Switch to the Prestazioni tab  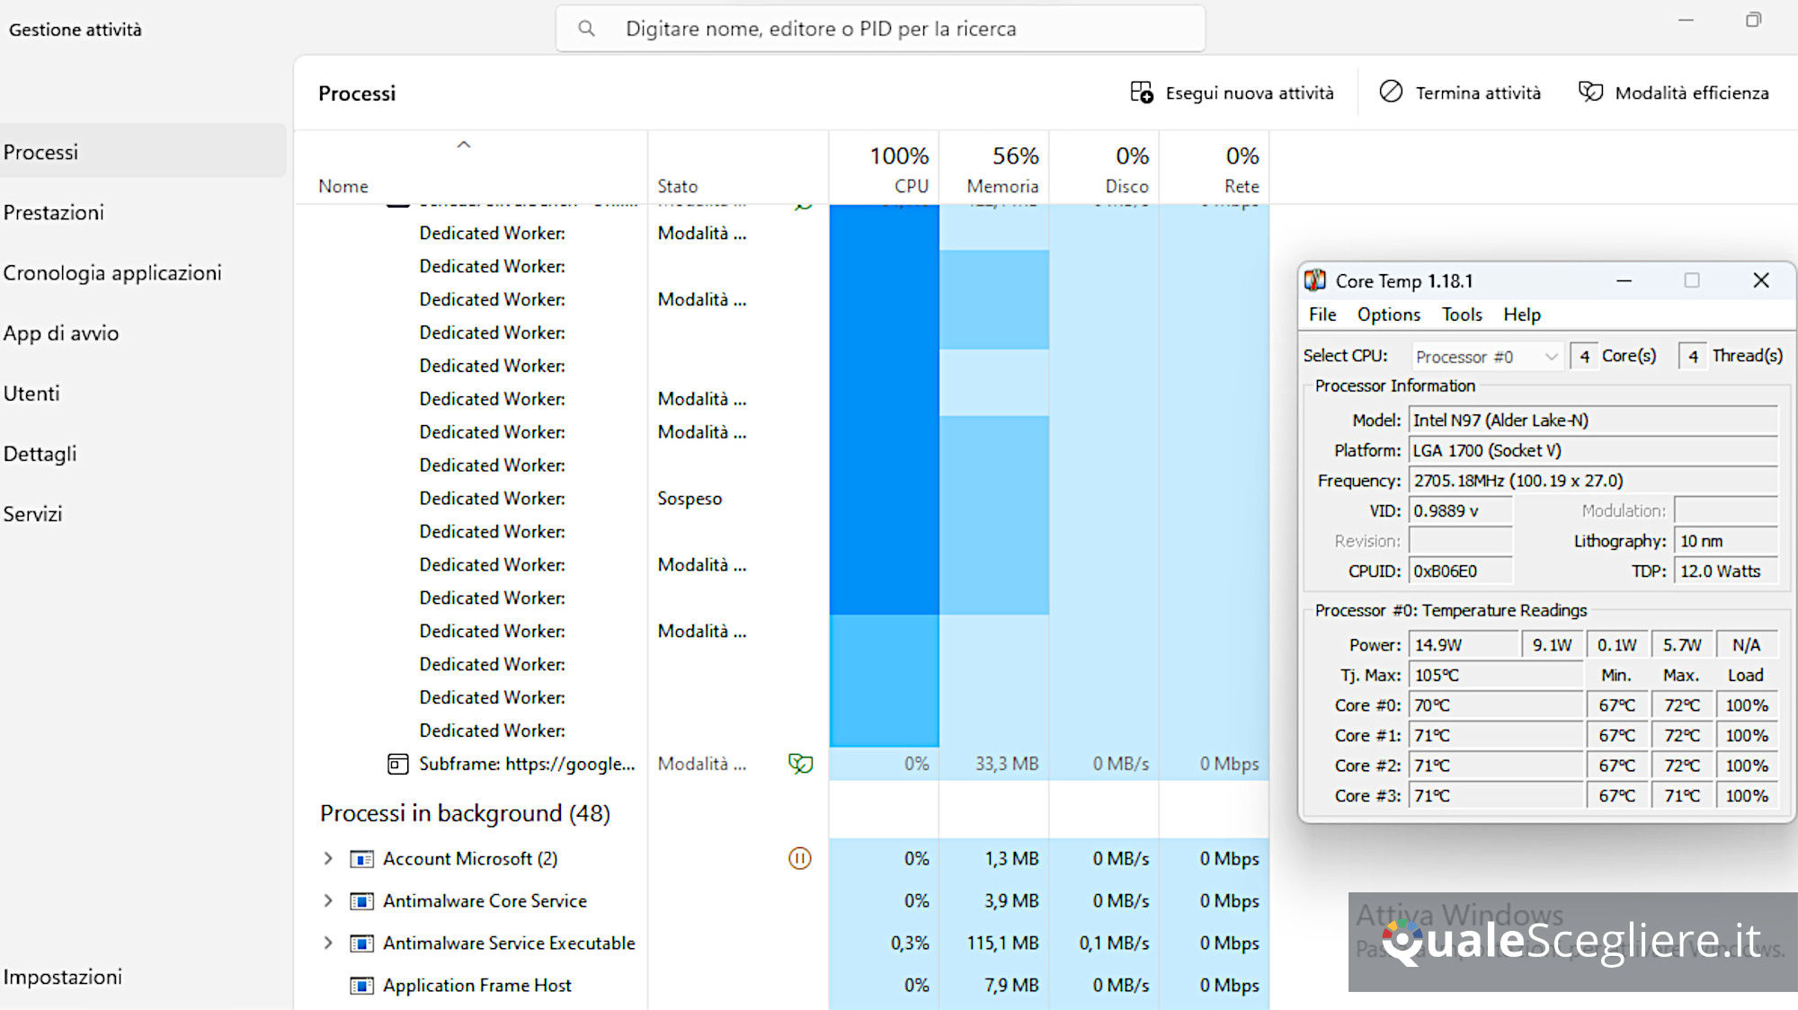54,213
